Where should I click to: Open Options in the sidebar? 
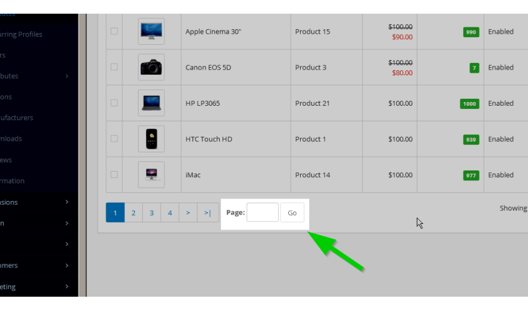point(6,97)
